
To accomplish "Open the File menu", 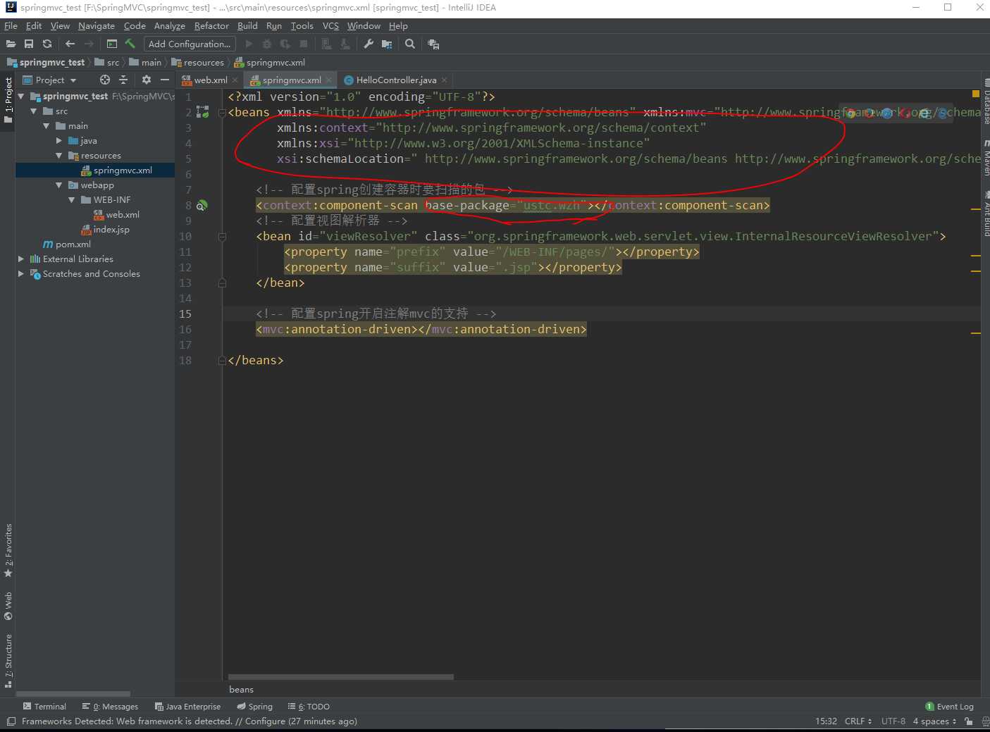I will pos(11,26).
